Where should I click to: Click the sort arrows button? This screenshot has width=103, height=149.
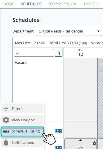pos(59,53)
